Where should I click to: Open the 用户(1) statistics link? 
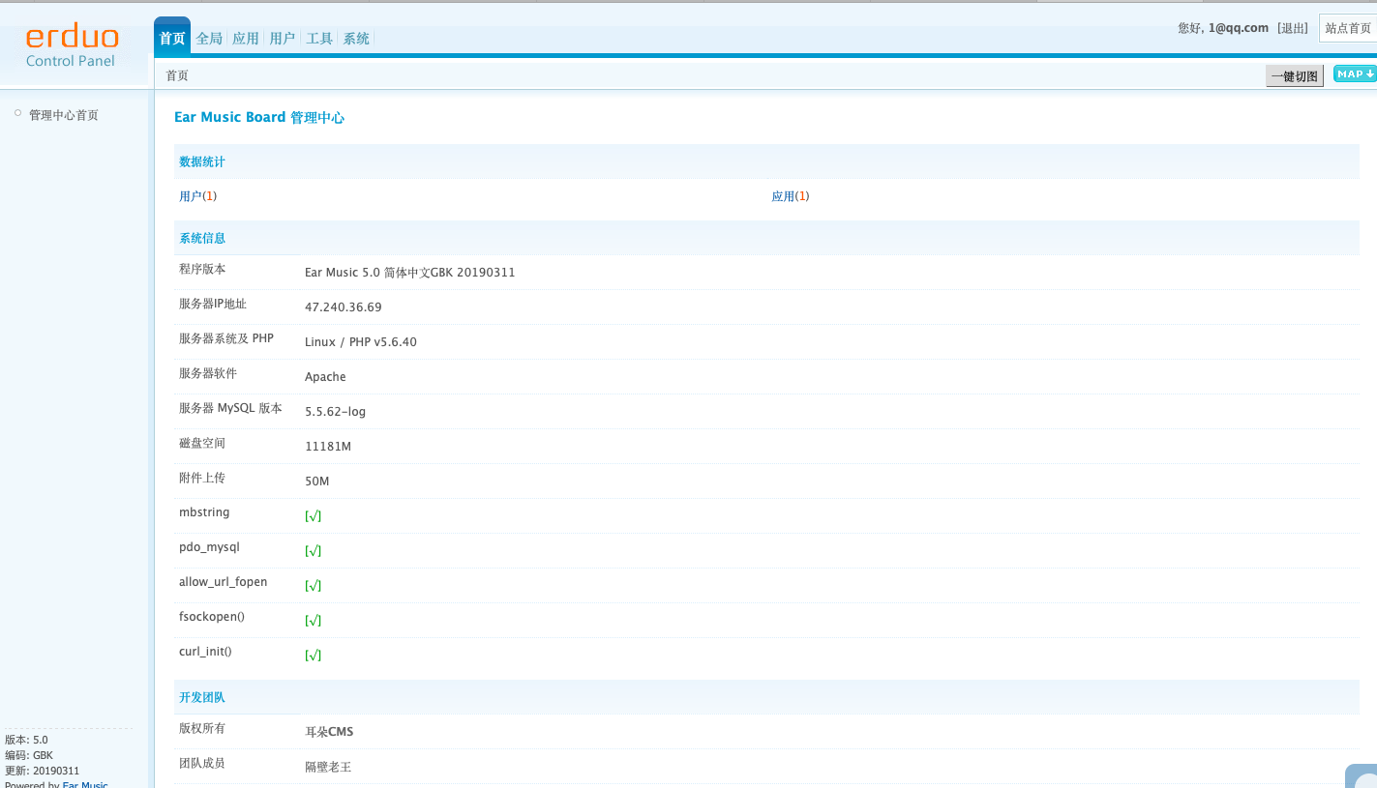[x=197, y=196]
